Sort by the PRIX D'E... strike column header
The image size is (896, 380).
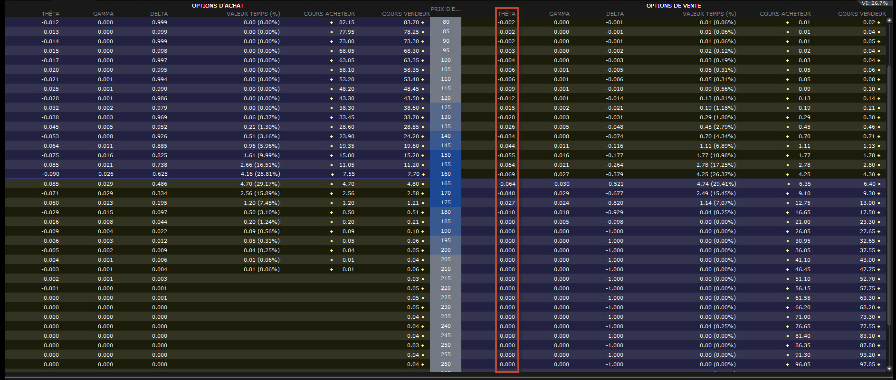coord(445,9)
